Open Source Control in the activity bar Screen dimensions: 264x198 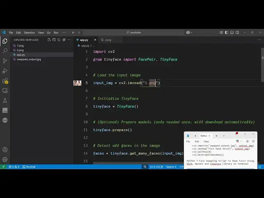5,61
